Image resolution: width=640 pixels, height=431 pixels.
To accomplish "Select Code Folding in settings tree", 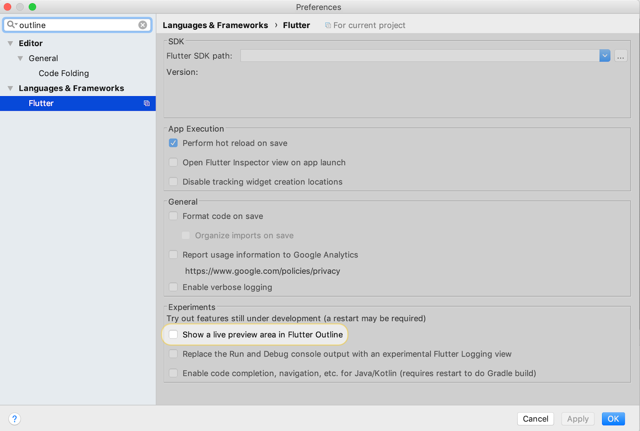I will [x=64, y=73].
